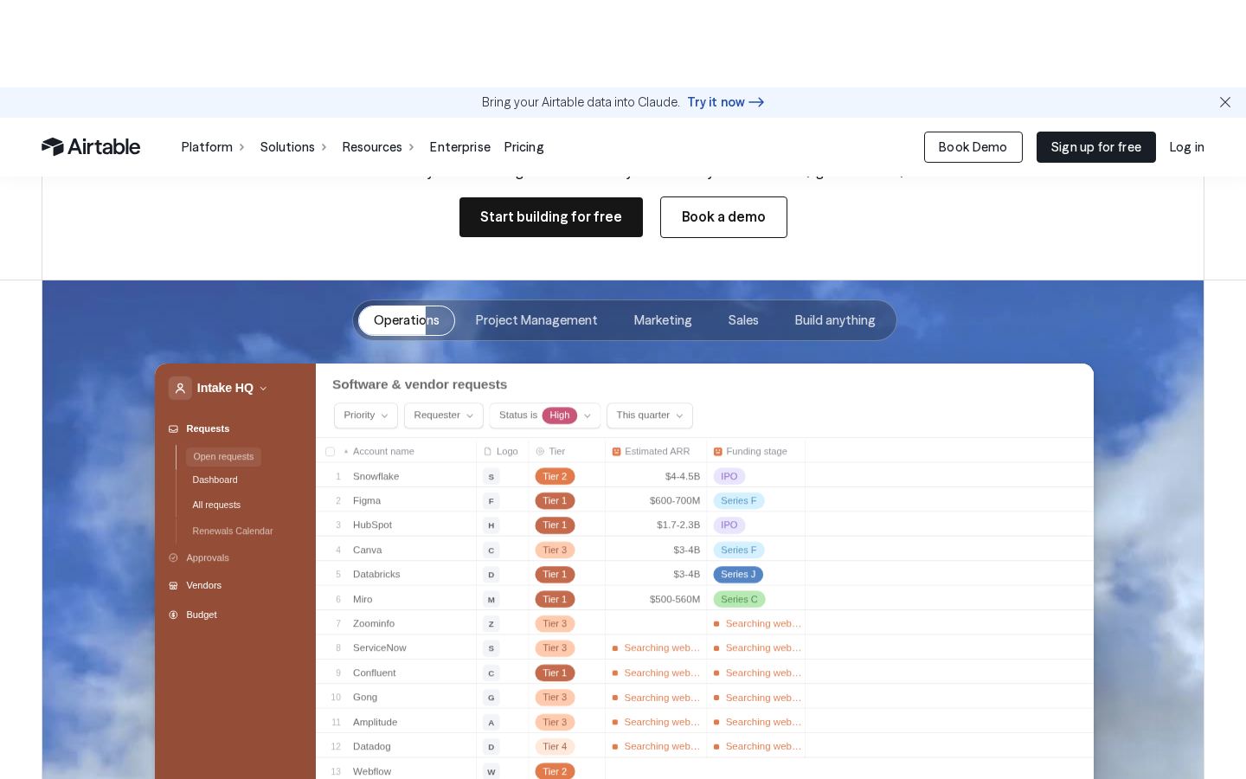Switch to the Sales tab
The height and width of the screenshot is (779, 1246).
click(743, 320)
